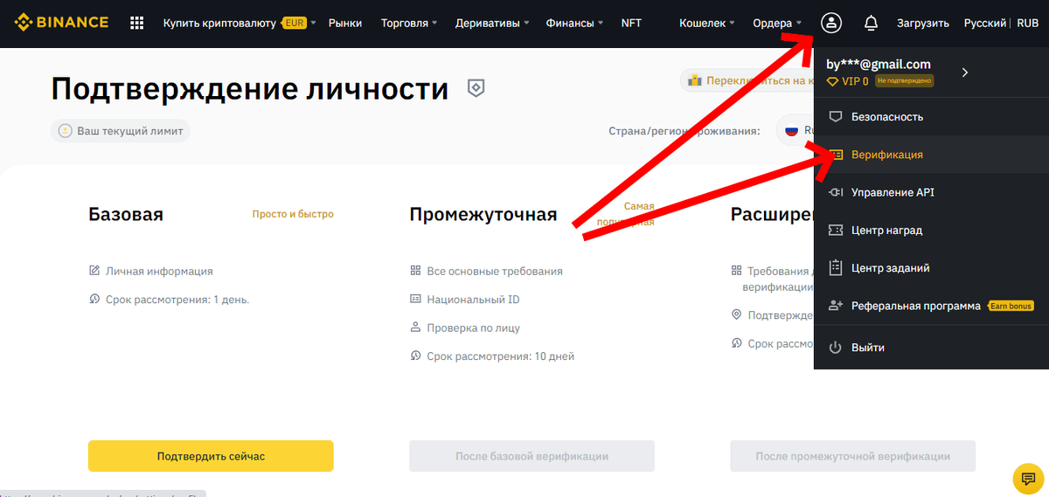Click the Earn bonus badge

pyautogui.click(x=1011, y=306)
